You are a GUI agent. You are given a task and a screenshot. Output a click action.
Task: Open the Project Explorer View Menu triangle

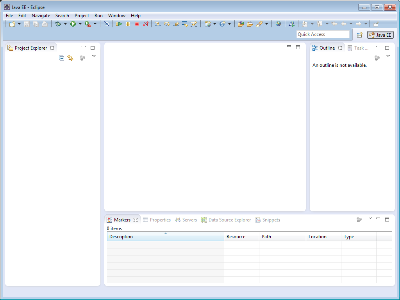(x=94, y=56)
